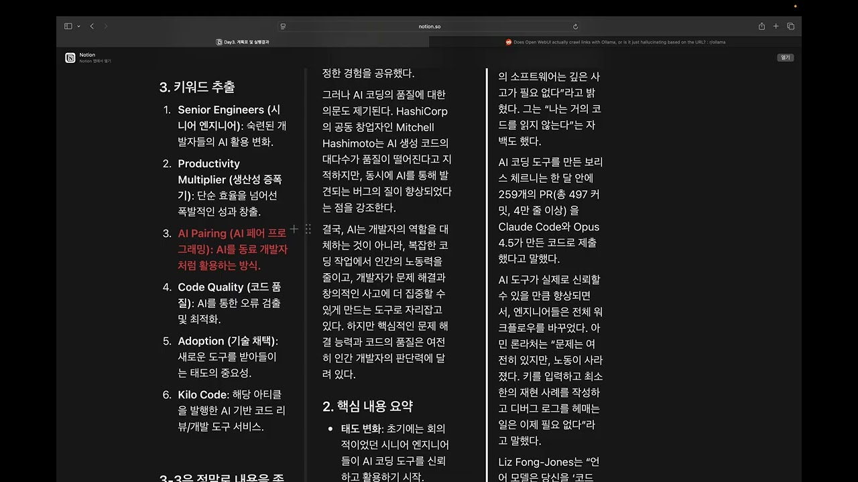Image resolution: width=858 pixels, height=482 pixels.
Task: Reload the current page
Action: coord(575,26)
